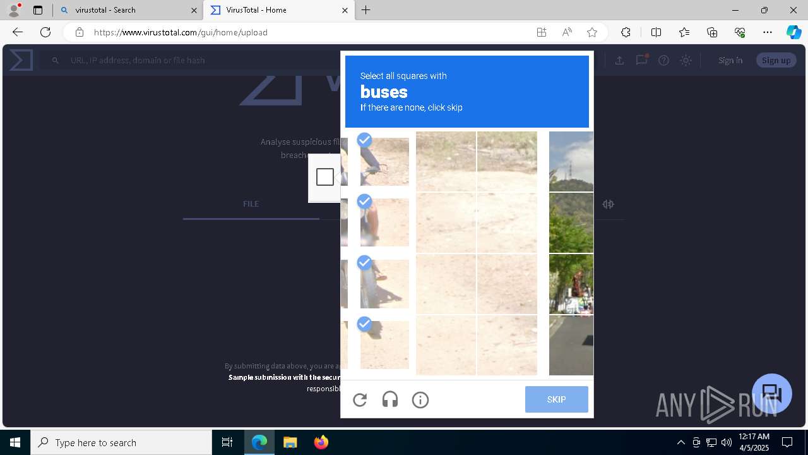The image size is (808, 455).
Task: Click the Sign in link
Action: pos(730,60)
